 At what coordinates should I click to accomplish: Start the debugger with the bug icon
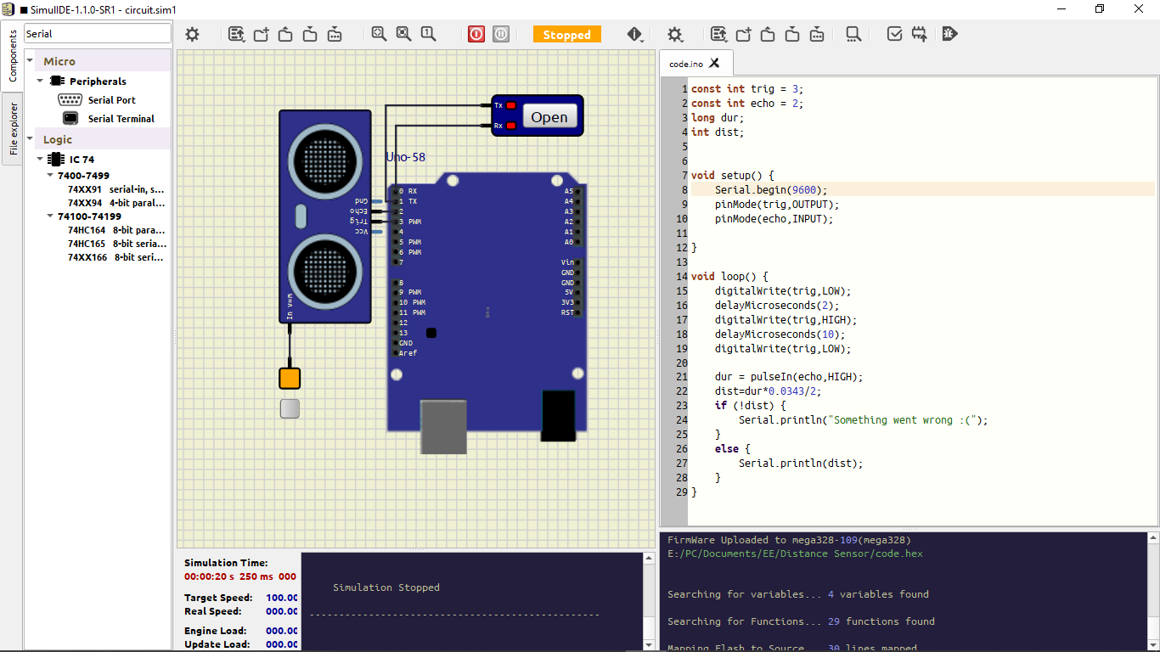pos(949,34)
